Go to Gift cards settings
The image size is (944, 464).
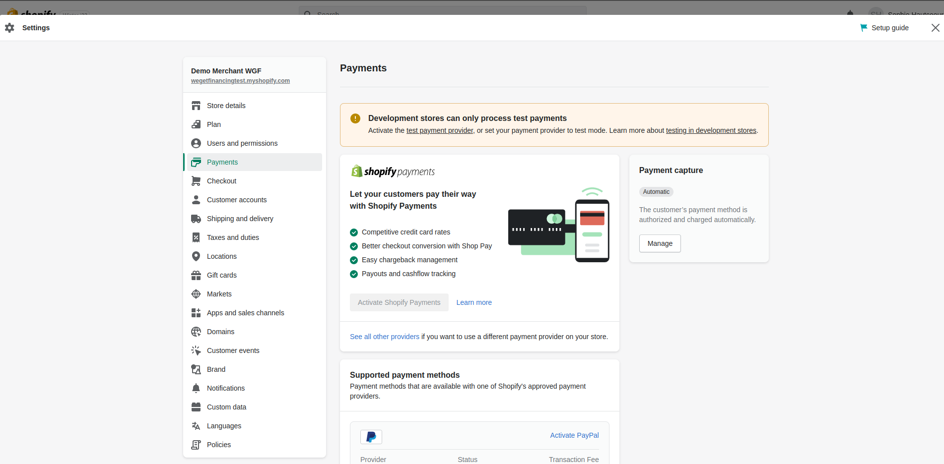tap(255, 275)
